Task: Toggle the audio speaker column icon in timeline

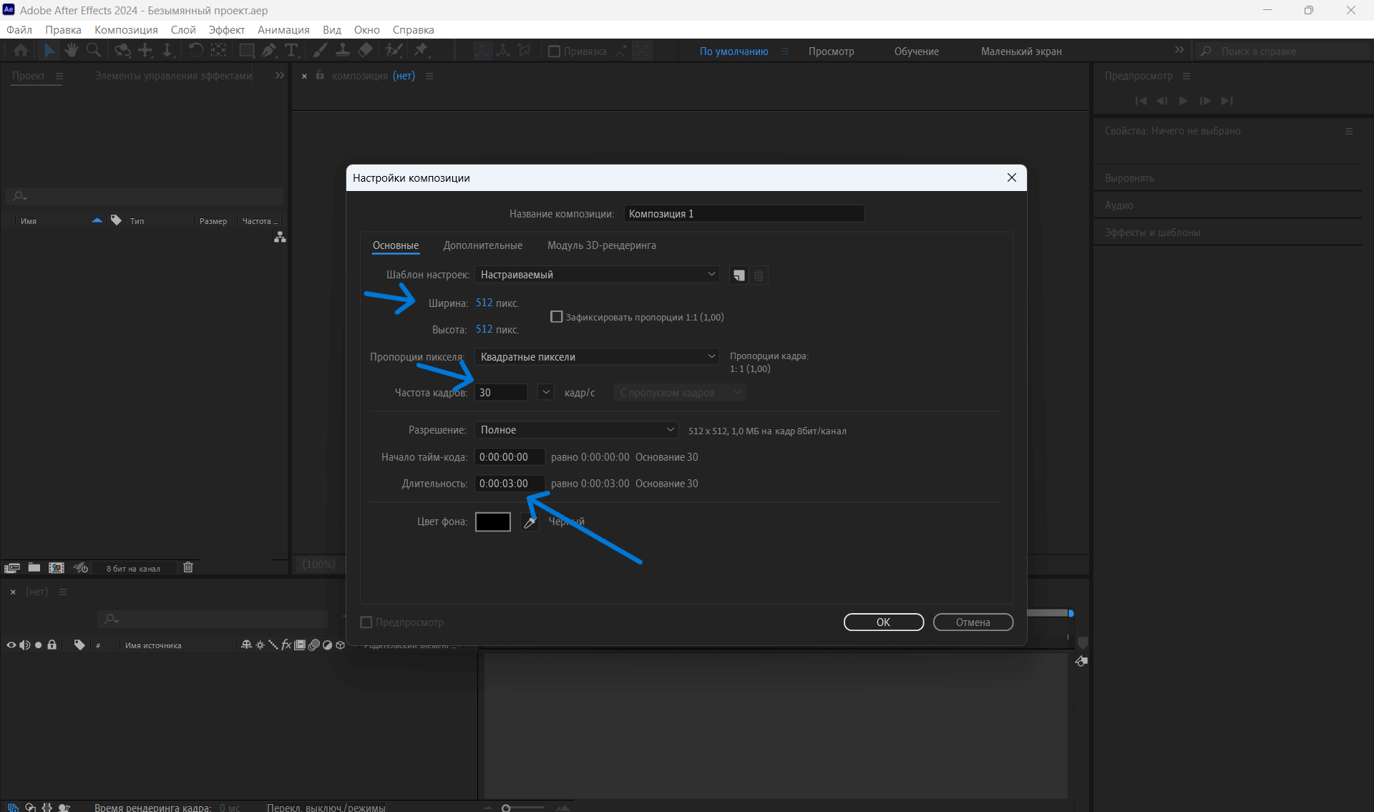Action: [25, 645]
